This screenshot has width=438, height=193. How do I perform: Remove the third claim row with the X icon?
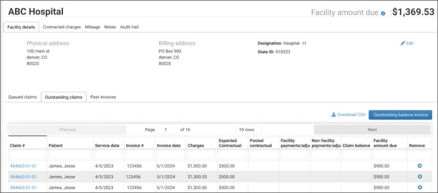pyautogui.click(x=419, y=187)
